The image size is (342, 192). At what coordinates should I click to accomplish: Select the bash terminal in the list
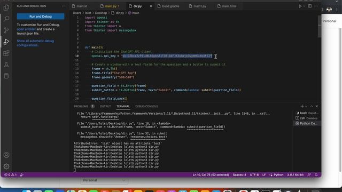pos(307,113)
